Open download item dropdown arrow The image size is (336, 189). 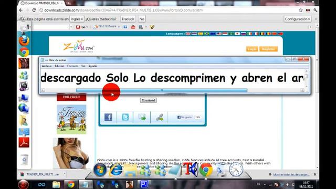pyautogui.click(x=64, y=174)
